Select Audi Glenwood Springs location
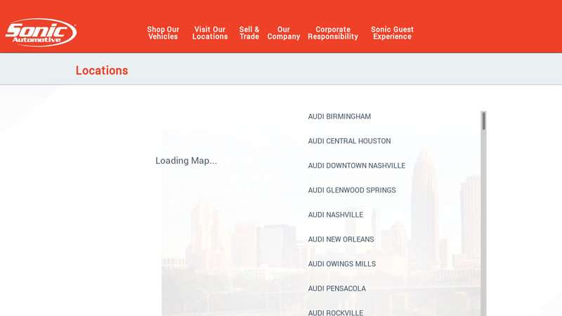Screen dimensions: 562x316 coord(352,190)
